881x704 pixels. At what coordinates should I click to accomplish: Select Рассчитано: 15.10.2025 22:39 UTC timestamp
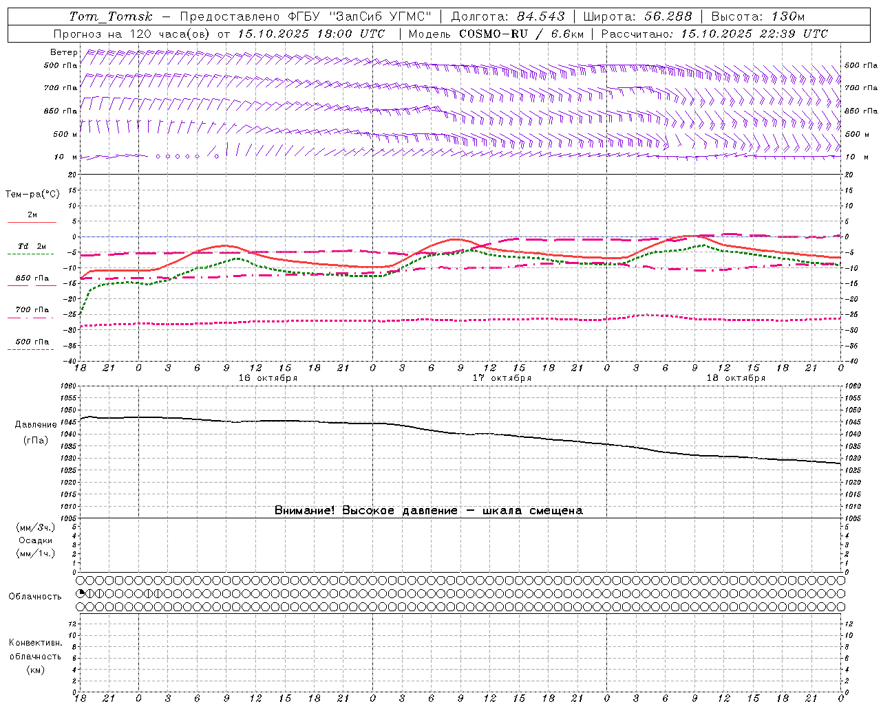714,34
